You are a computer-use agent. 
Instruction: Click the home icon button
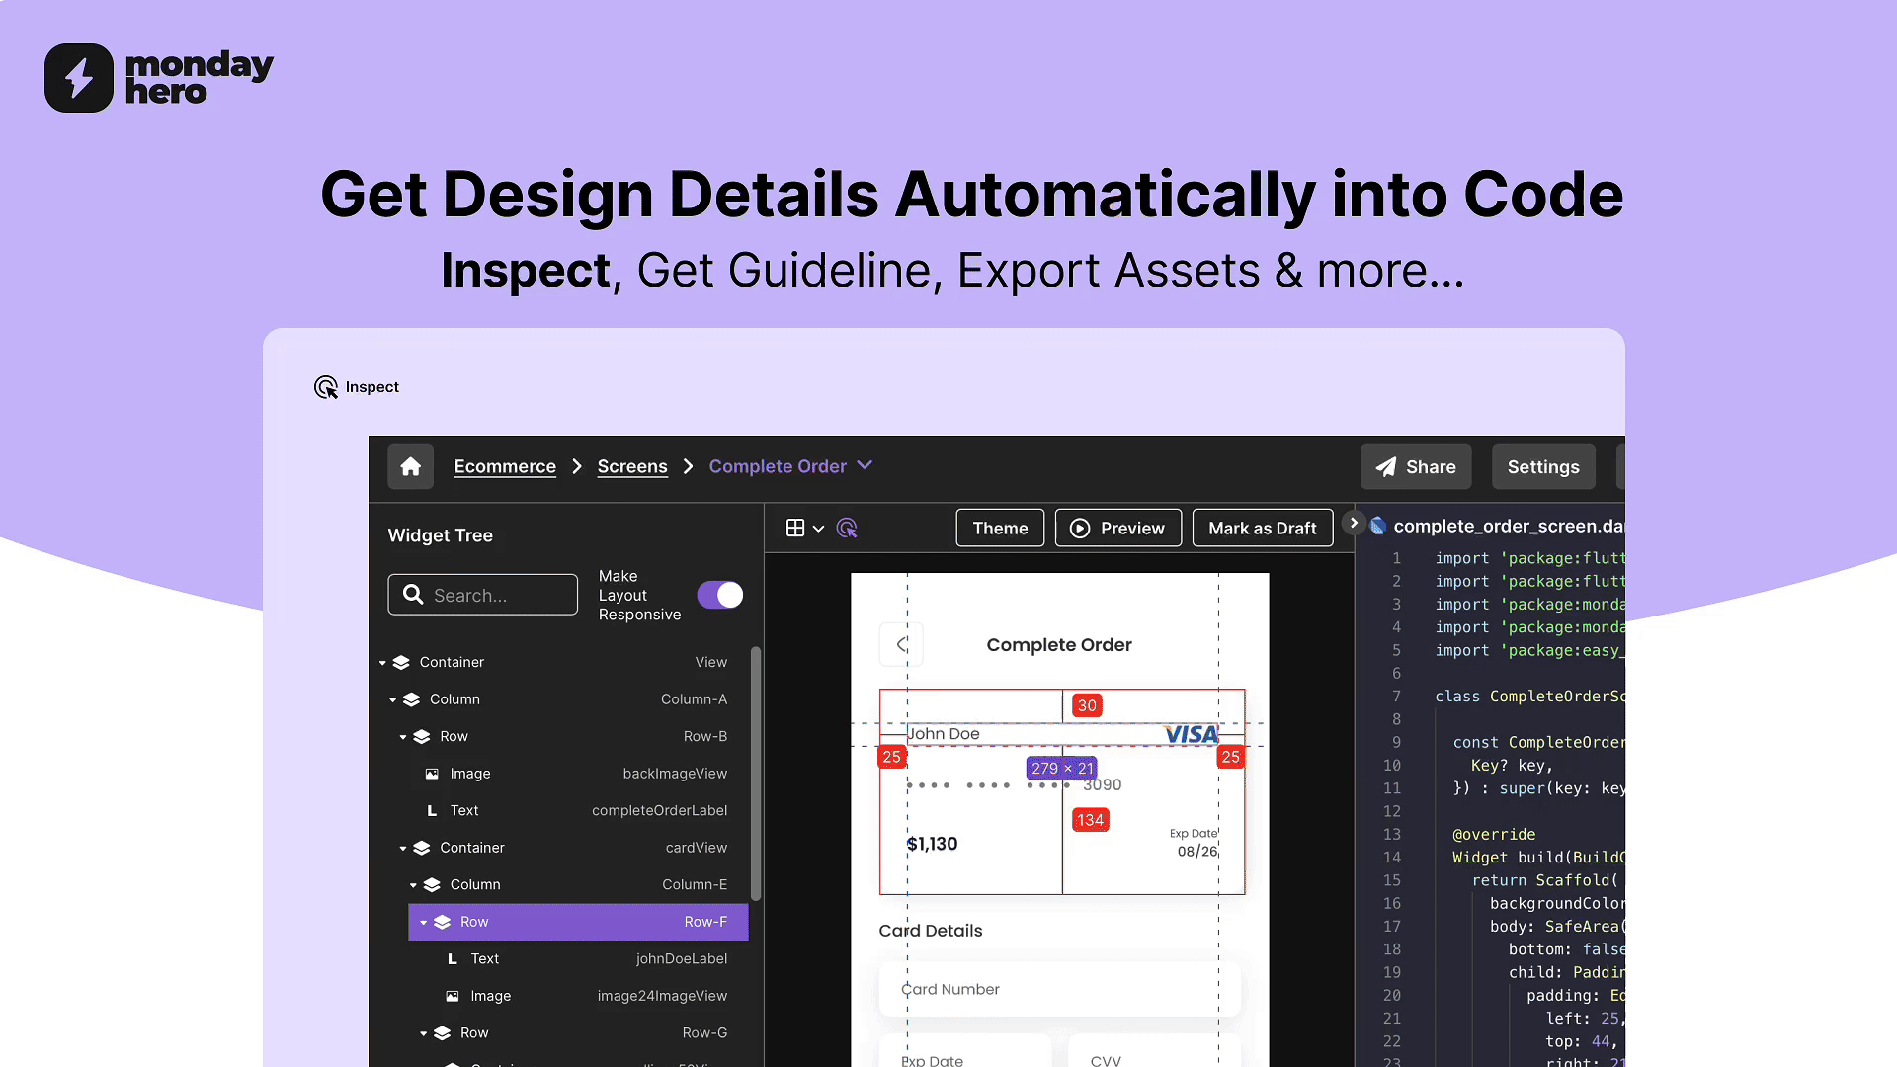point(410,466)
